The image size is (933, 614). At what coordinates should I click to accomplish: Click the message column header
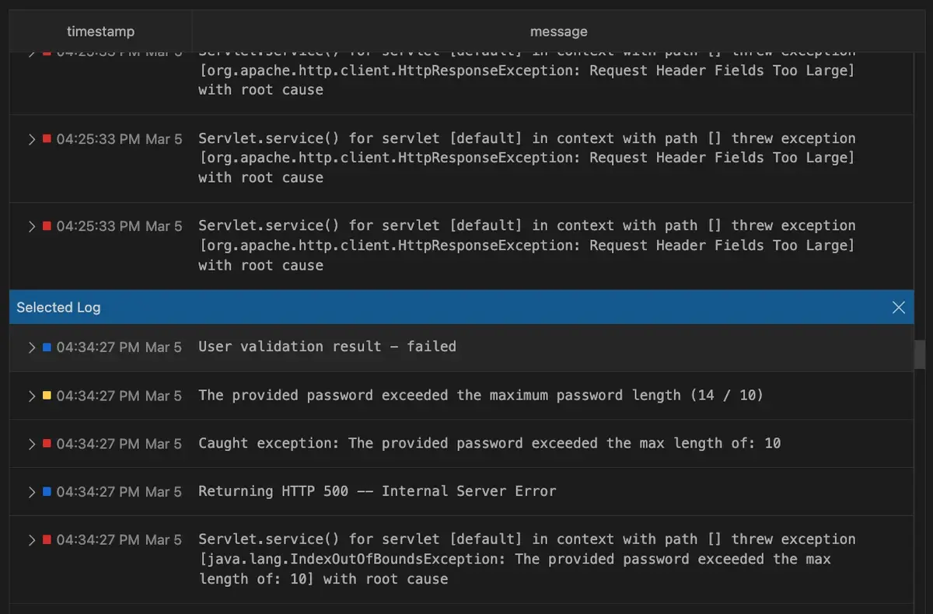point(558,32)
